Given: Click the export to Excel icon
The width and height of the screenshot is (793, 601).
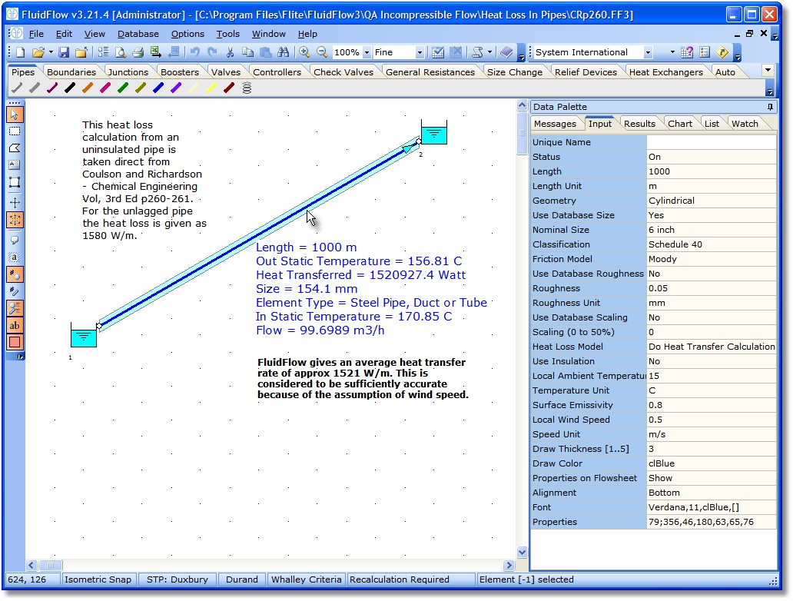Looking at the screenshot, I should tap(156, 52).
